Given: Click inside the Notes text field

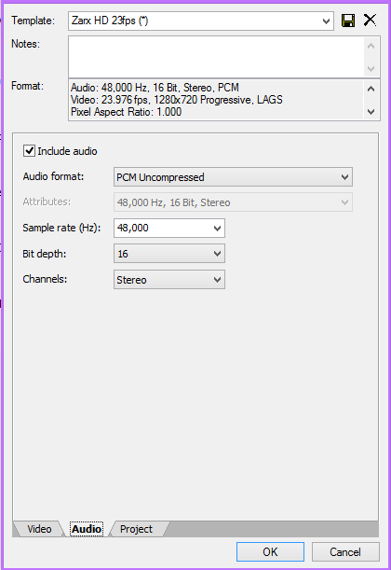Looking at the screenshot, I should 216,57.
